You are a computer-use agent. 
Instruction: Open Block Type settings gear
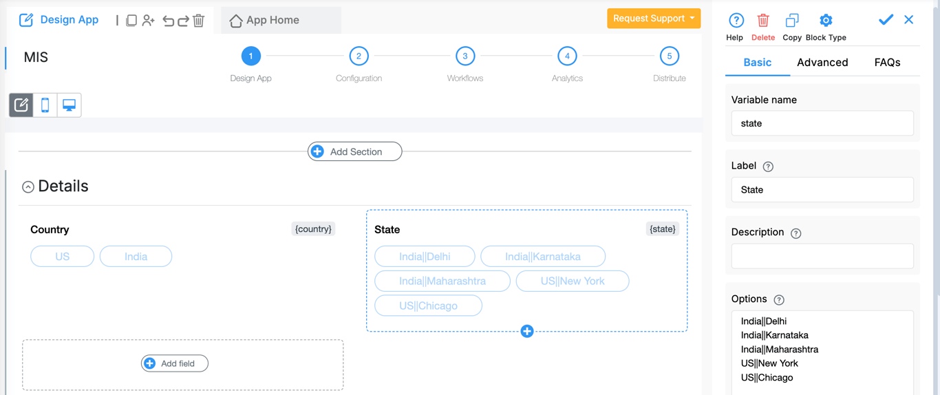click(x=826, y=21)
